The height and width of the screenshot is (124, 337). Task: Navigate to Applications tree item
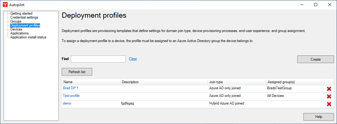[19, 33]
